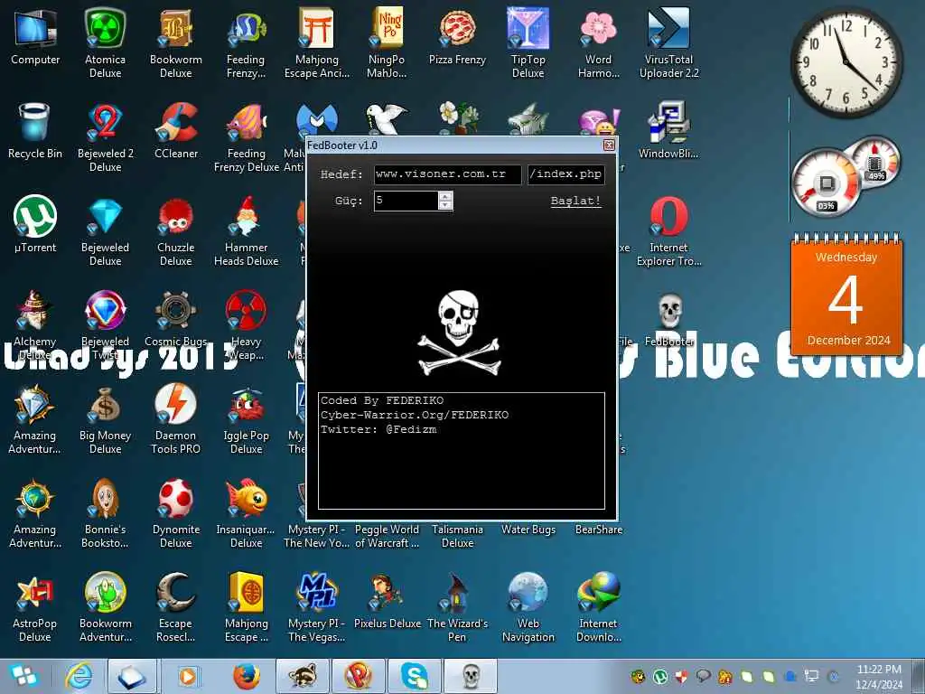Click the raccoon taskbar icon
The image size is (925, 694).
pos(302,676)
